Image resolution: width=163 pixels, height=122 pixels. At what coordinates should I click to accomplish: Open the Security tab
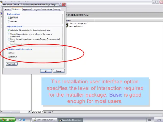57,9
